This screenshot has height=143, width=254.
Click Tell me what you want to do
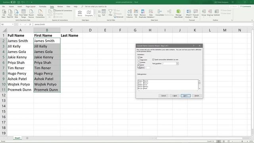tap(96, 6)
